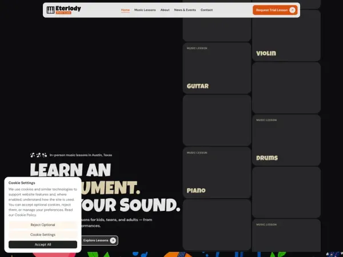Click 'In-person music lessons in Austin, Texas' text
The width and height of the screenshot is (343, 257).
(81, 155)
